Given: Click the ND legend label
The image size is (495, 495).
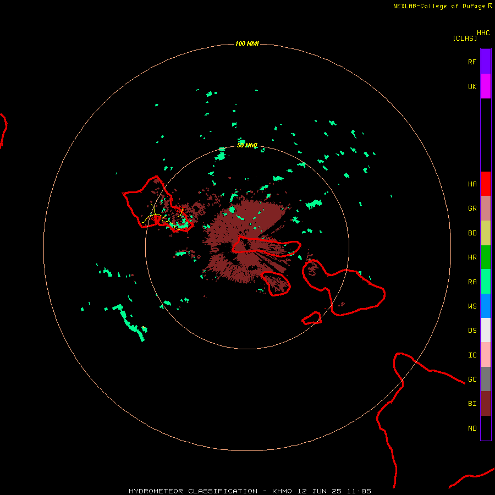Looking at the screenshot, I should click(472, 428).
